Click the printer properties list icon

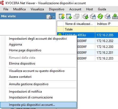tap(93, 16)
